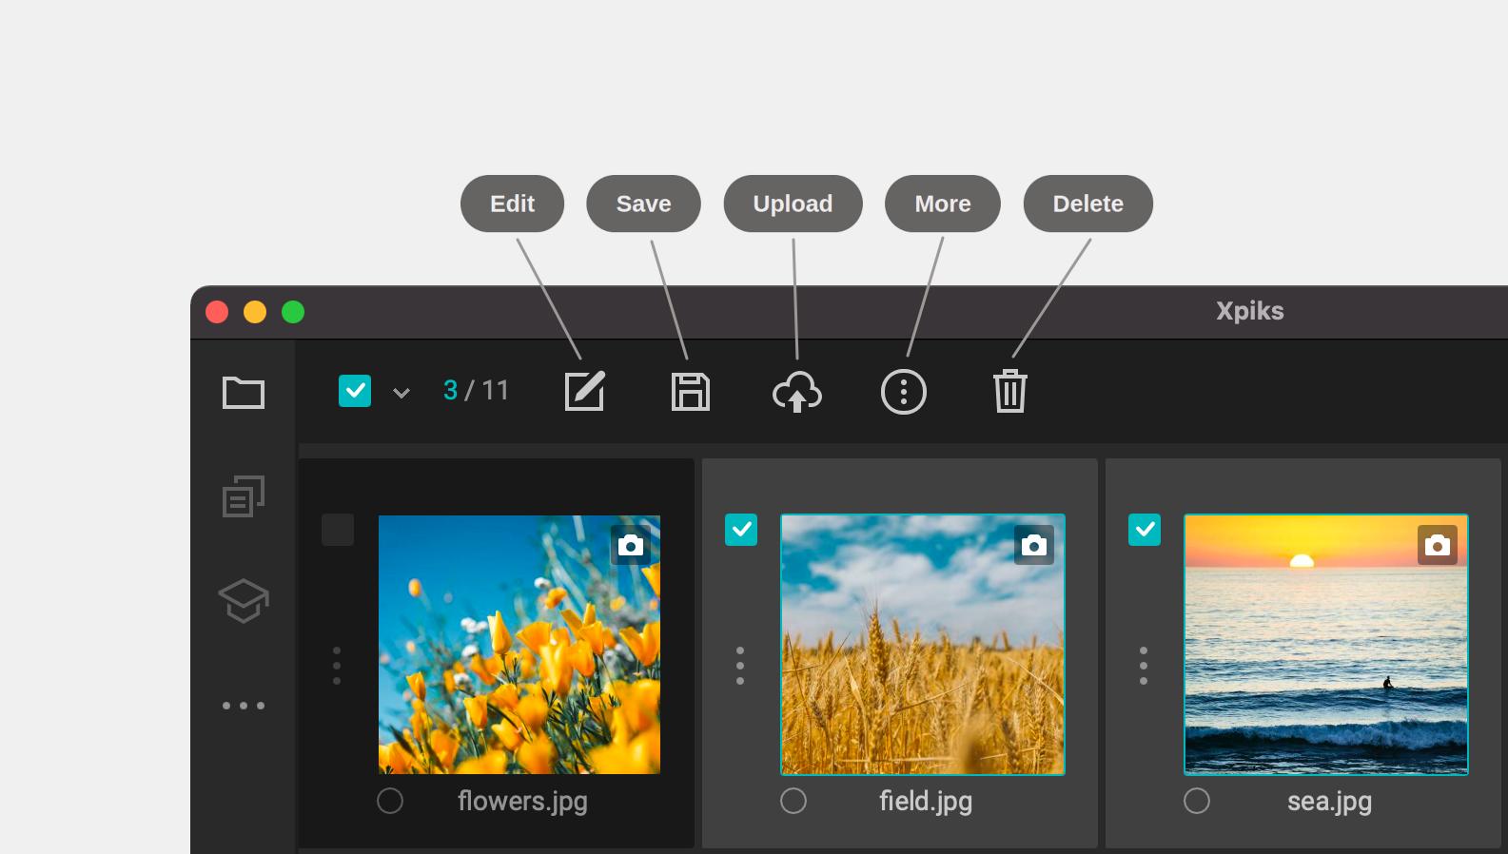
Task: Uncheck the field.jpg selection checkbox
Action: point(741,530)
